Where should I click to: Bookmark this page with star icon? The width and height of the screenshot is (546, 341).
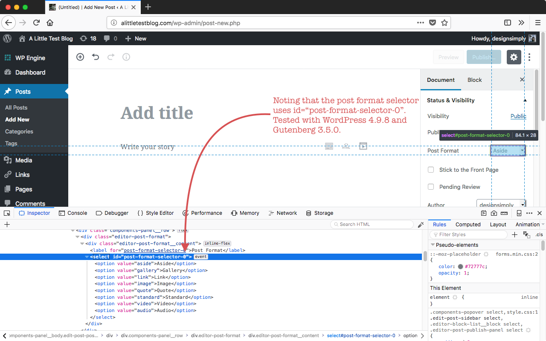point(444,23)
